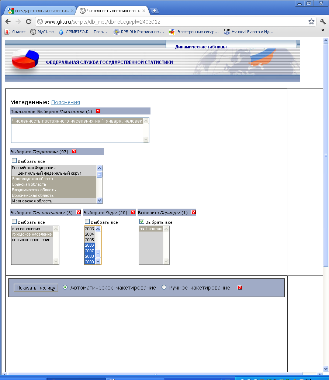The width and height of the screenshot is (329, 380).
Task: Select Ручное макетирование radio button
Action: point(164,287)
